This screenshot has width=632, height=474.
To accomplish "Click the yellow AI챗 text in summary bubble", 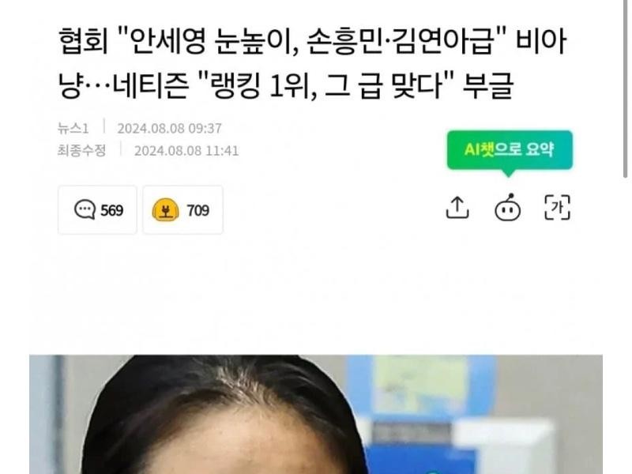I will tap(479, 149).
